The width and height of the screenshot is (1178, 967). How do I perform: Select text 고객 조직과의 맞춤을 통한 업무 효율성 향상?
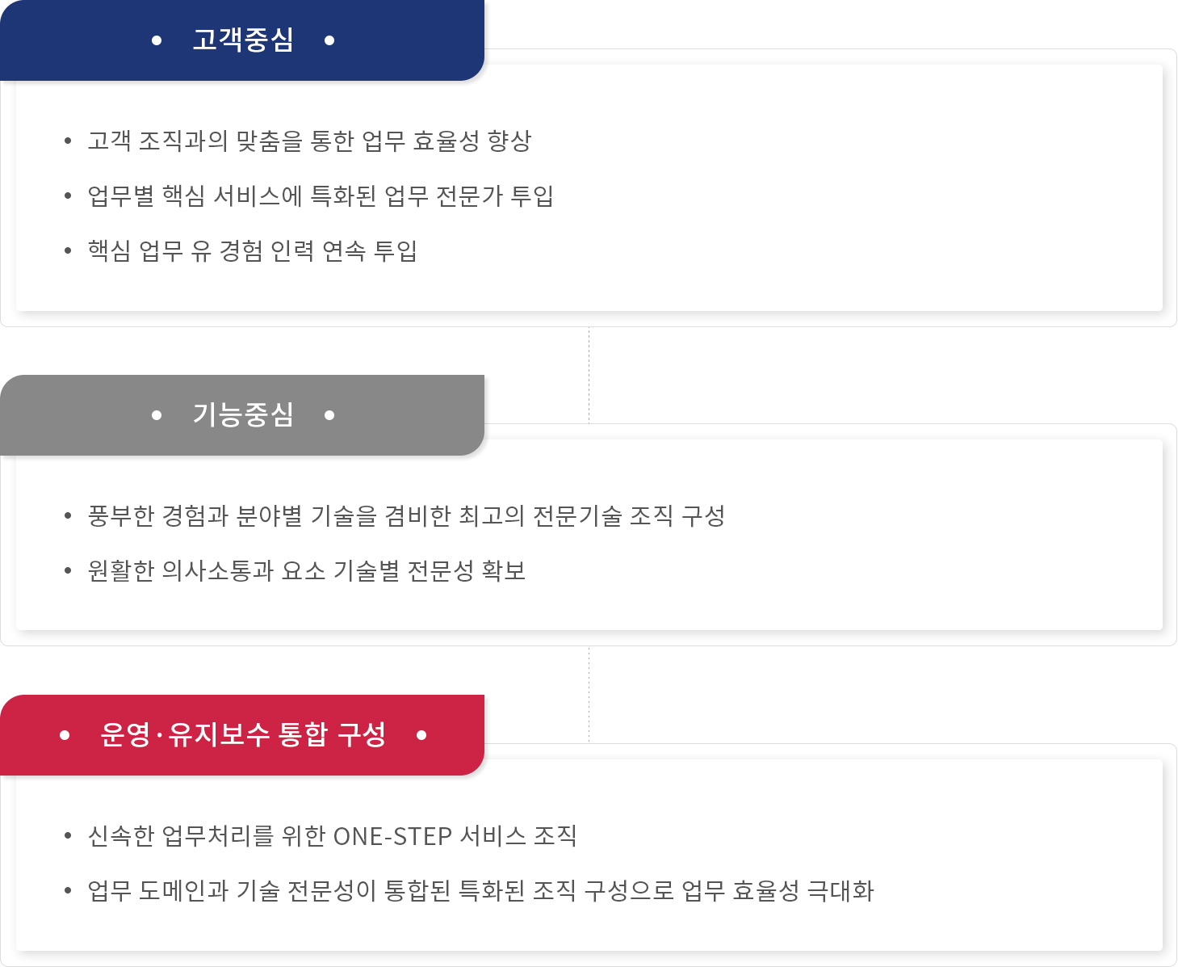tap(309, 141)
